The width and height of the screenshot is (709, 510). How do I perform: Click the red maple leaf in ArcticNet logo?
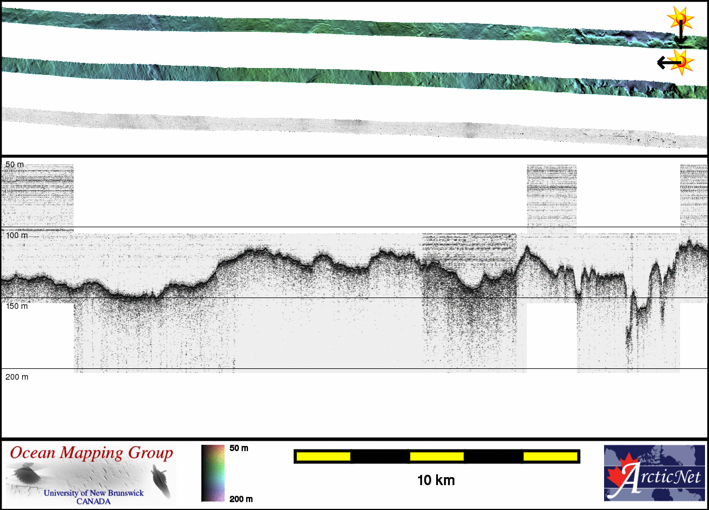pyautogui.click(x=619, y=476)
